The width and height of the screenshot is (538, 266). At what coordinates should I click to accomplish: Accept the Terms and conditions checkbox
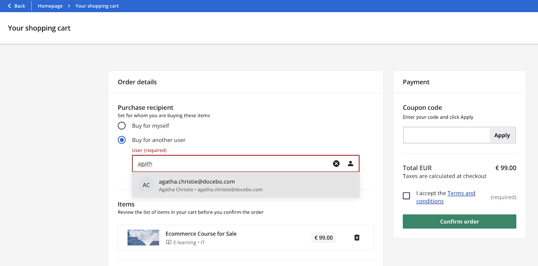pyautogui.click(x=407, y=196)
